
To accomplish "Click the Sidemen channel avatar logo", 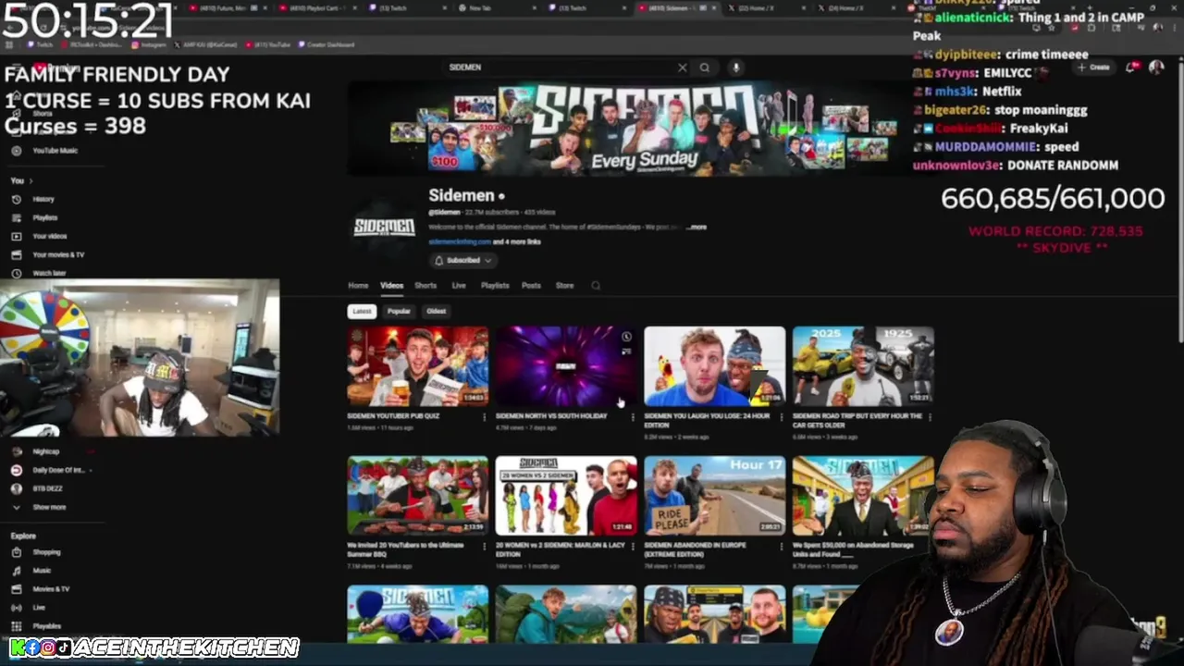I will (385, 227).
